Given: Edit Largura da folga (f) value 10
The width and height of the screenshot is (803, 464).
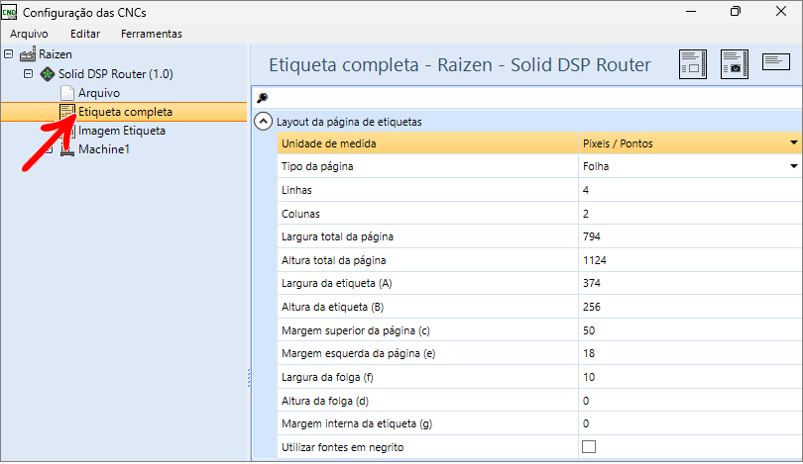Looking at the screenshot, I should [689, 377].
